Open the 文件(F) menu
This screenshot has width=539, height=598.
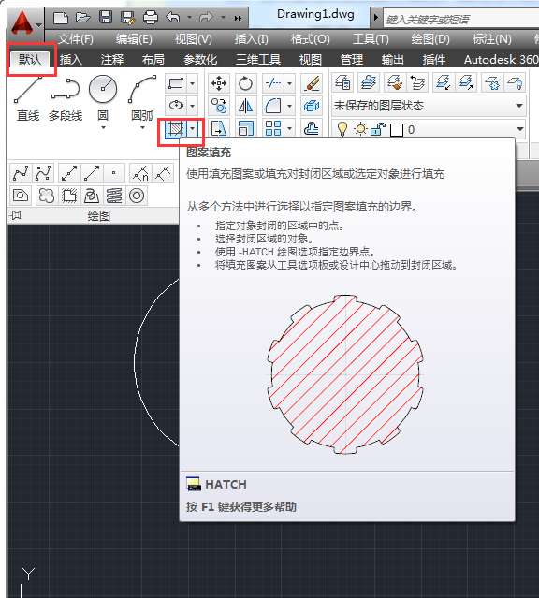tap(76, 39)
